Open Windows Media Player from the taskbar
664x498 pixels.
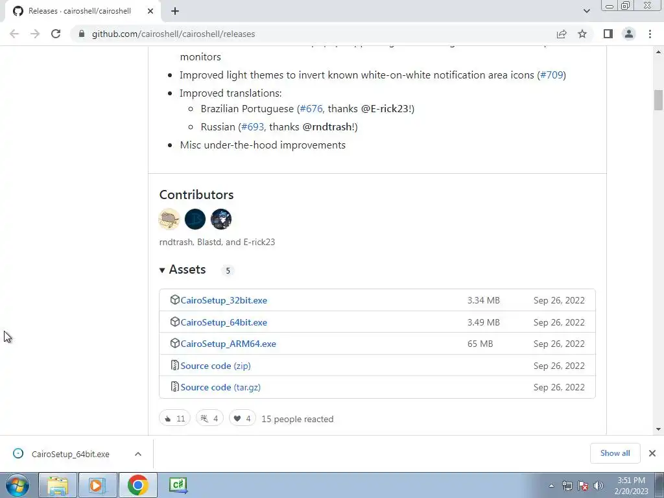(97, 485)
